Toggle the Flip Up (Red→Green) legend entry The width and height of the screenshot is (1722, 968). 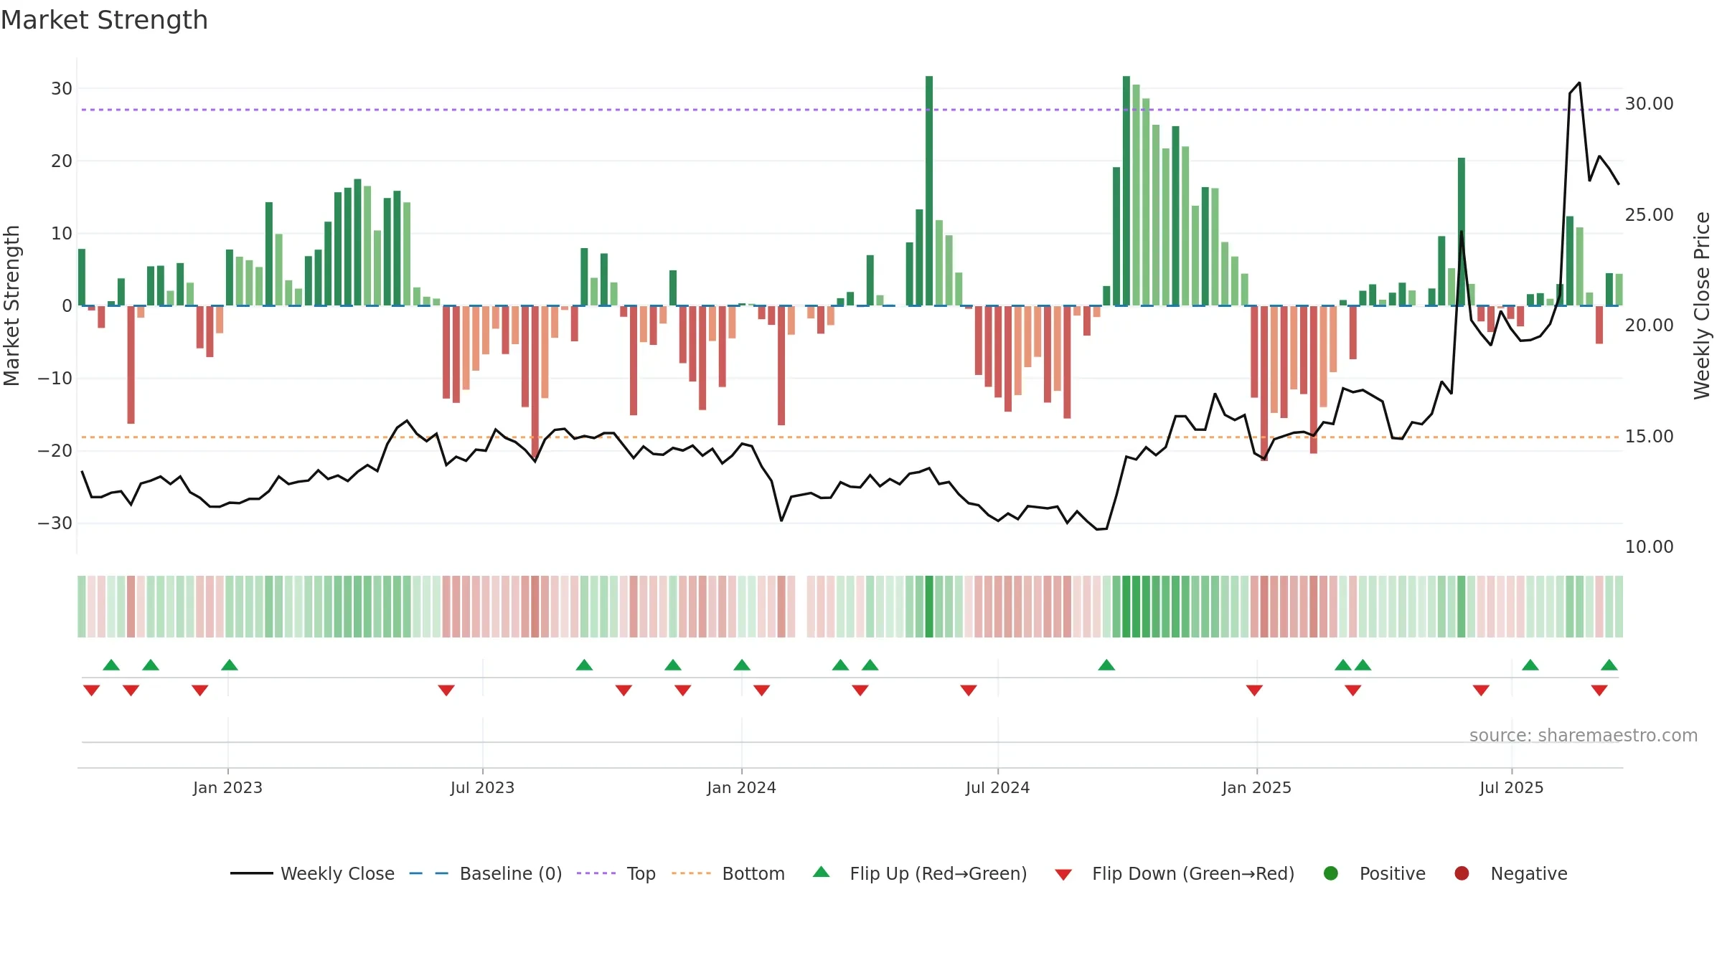tap(920, 873)
